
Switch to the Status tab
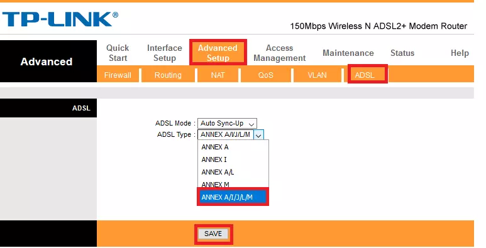click(x=402, y=53)
